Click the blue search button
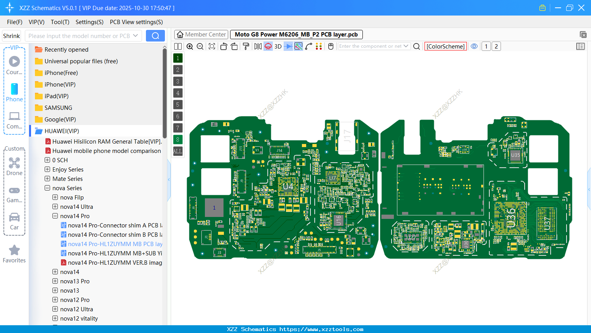The image size is (591, 333). click(x=155, y=36)
